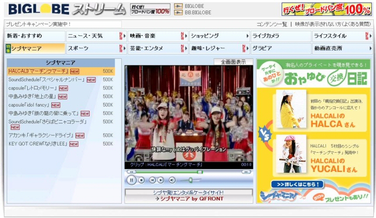376x218 pixels.
Task: Select the グラビア menu tab
Action: (281, 48)
